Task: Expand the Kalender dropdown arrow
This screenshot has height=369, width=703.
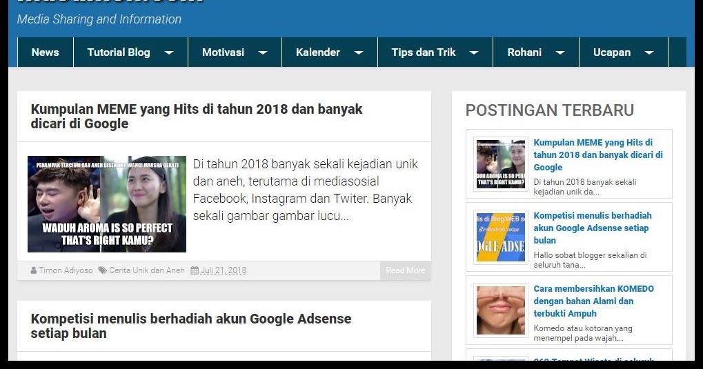Action: (x=359, y=52)
